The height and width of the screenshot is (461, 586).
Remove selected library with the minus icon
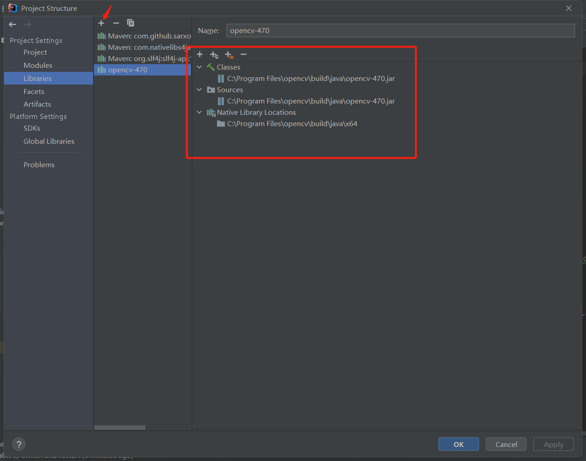click(x=116, y=23)
